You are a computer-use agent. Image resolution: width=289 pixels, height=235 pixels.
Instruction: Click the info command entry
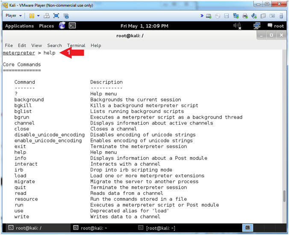click(x=20, y=158)
